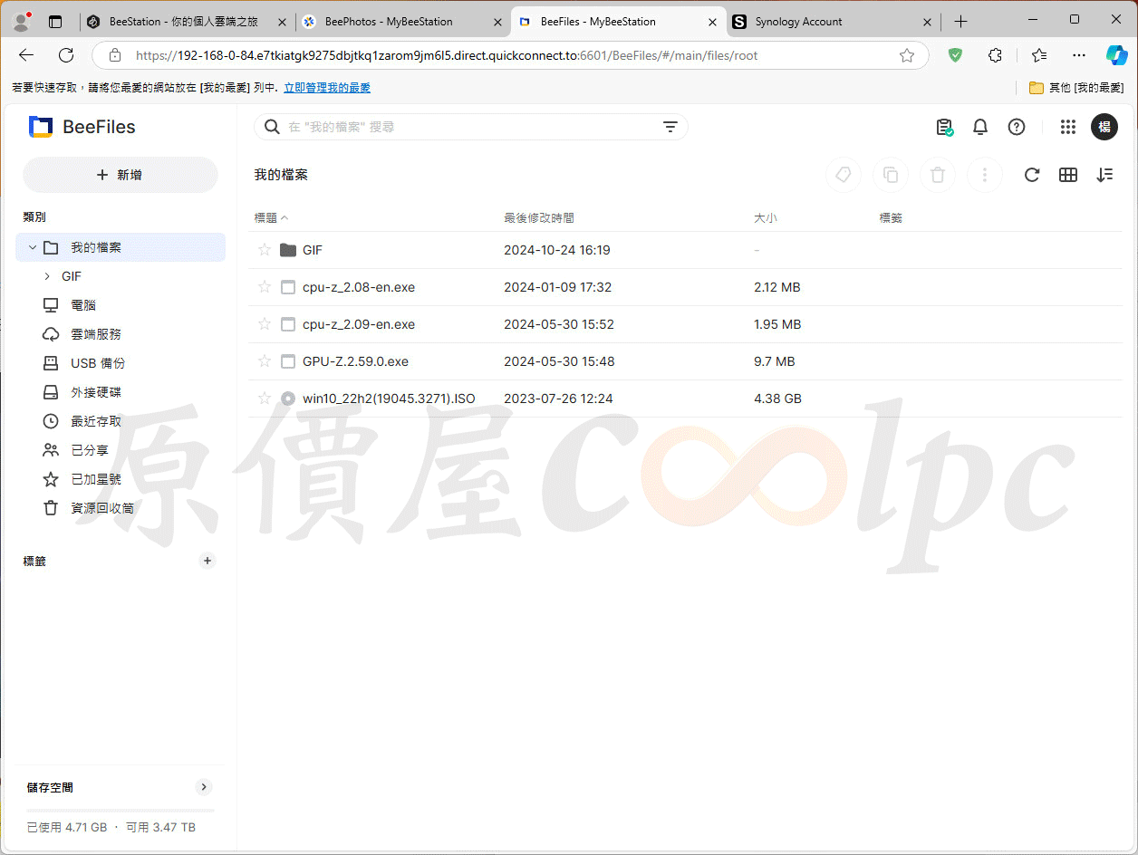1138x855 pixels.
Task: Click the copy toolbar icon
Action: point(891,175)
